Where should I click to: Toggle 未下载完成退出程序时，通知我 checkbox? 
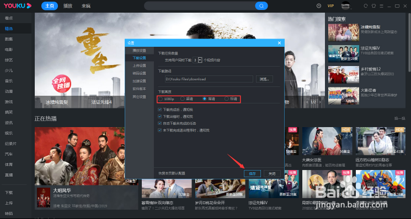click(159, 130)
